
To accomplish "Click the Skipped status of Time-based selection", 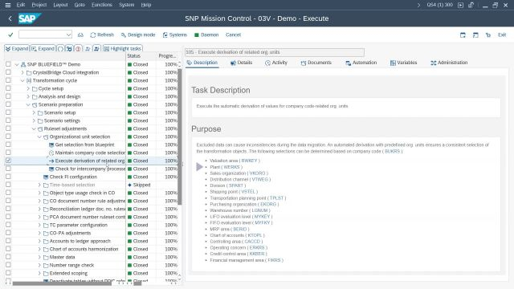I will coord(139,185).
